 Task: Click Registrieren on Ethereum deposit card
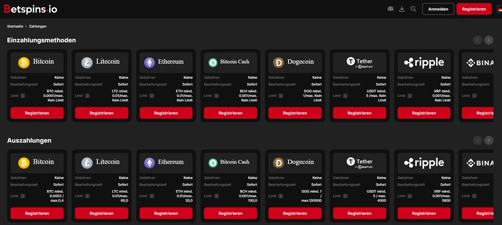point(166,113)
